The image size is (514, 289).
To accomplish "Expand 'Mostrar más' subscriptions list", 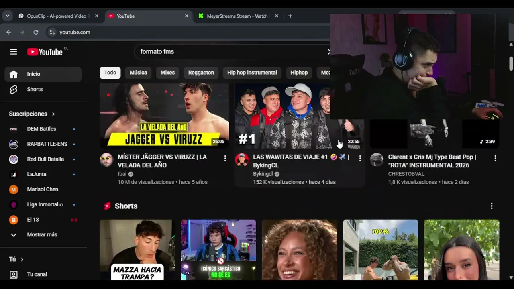I will pos(43,235).
